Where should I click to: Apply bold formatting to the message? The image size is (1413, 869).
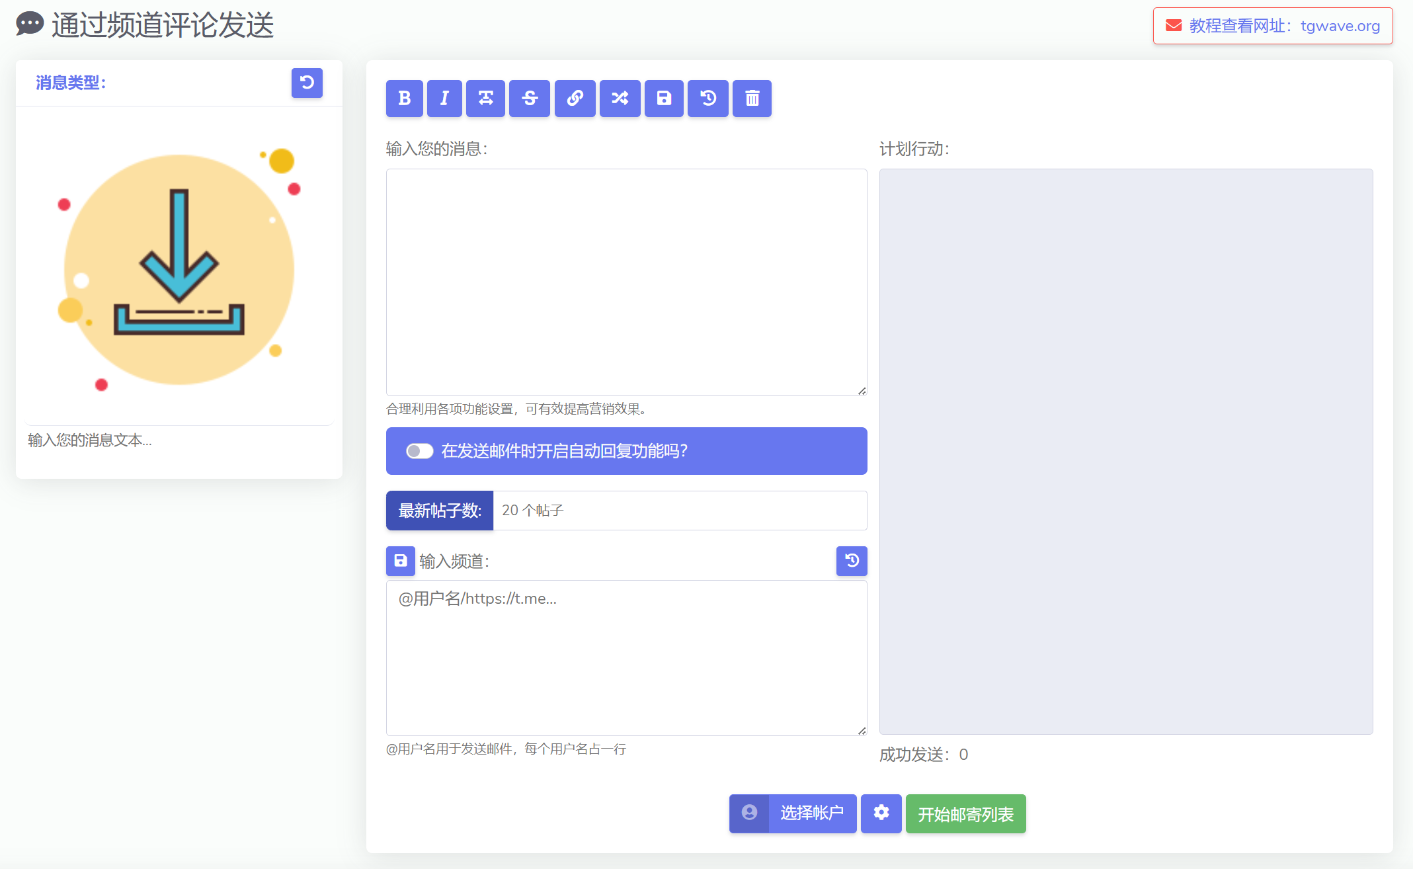[404, 99]
